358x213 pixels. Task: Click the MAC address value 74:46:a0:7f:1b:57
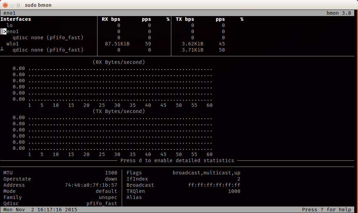click(x=91, y=185)
